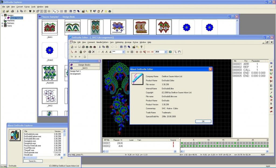Click the 1:1 zoom icon in Editor toolbar
The image size is (276, 168).
(149, 52)
